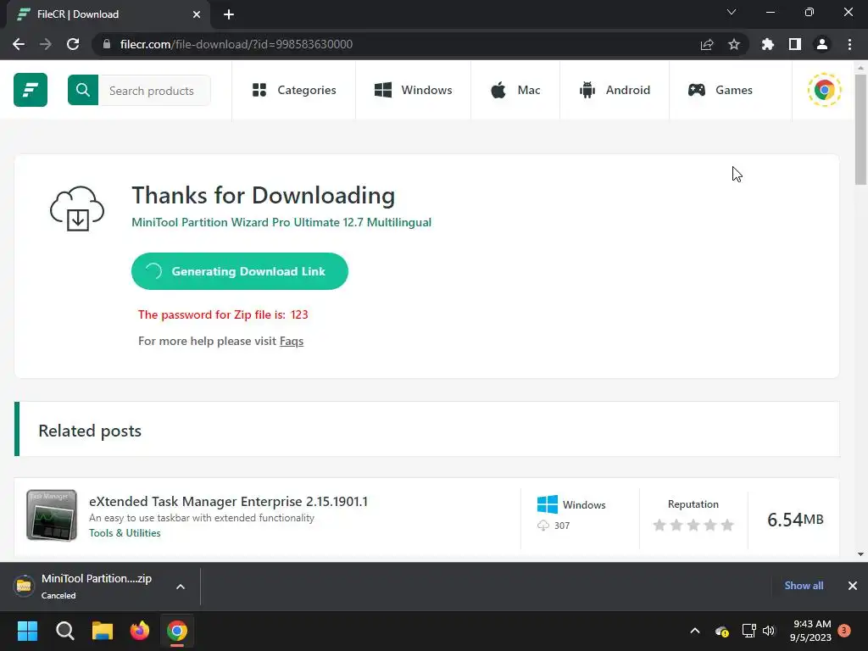Click the browser forward arrow
This screenshot has height=651, width=868.
46,44
